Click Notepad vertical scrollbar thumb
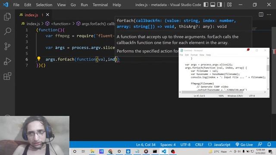Screen dimensions: 276x155 pyautogui.click(x=268, y=68)
